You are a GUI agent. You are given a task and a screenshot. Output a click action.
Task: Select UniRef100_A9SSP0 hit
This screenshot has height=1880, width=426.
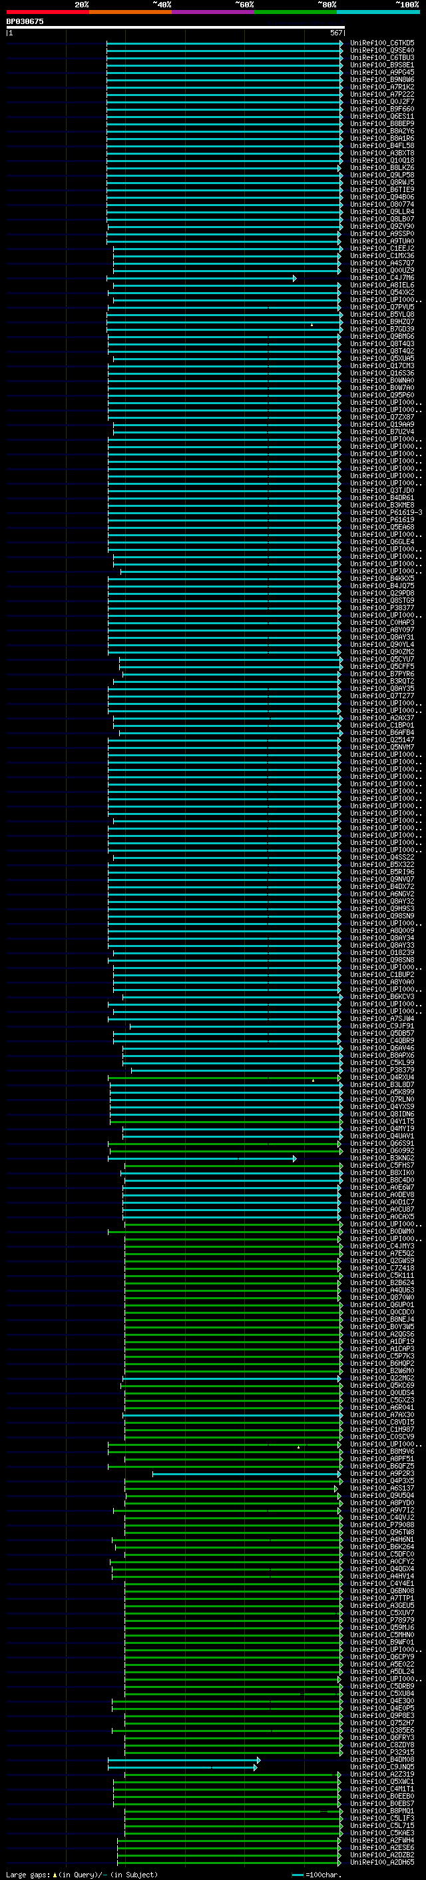click(382, 233)
